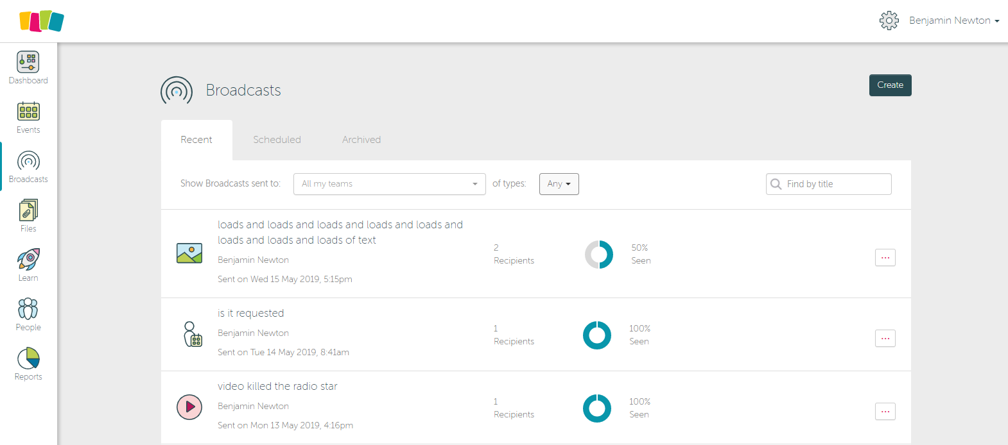Click the Broadcasts heading signal icon
Screen dimensions: 1008x445
[177, 91]
